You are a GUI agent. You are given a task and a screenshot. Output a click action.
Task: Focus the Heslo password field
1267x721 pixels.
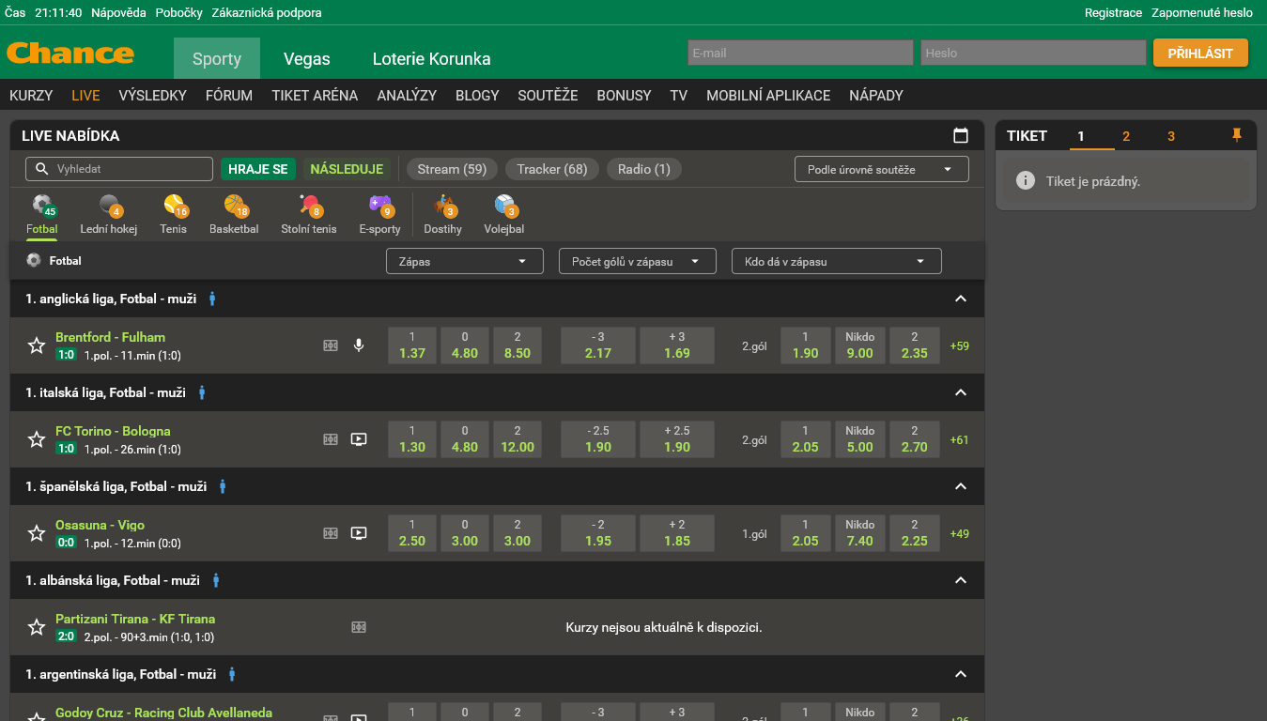[1033, 53]
